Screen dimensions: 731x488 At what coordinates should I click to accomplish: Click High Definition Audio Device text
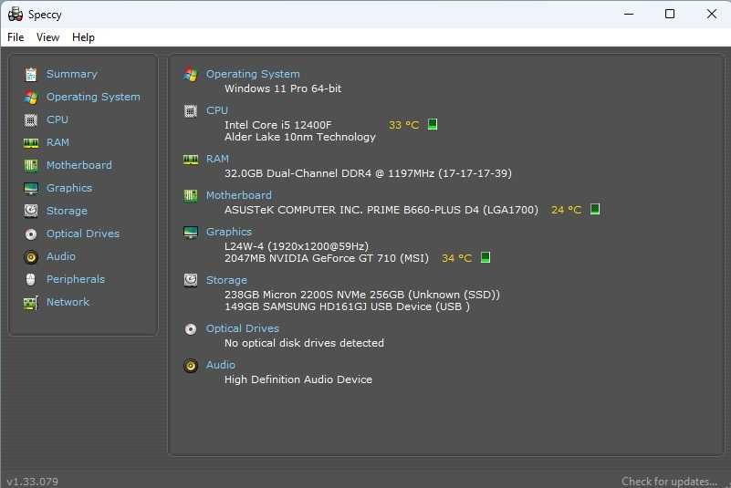tap(298, 379)
